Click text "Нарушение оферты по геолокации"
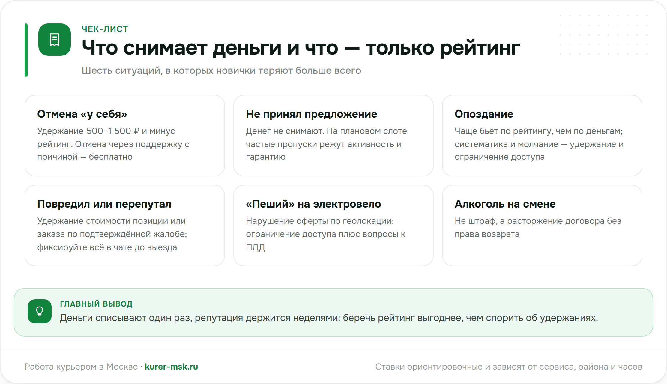The image size is (667, 384). (319, 221)
